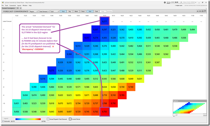Click the print icon in widget header
Image resolution: width=210 pixels, height=126 pixels.
(200, 11)
